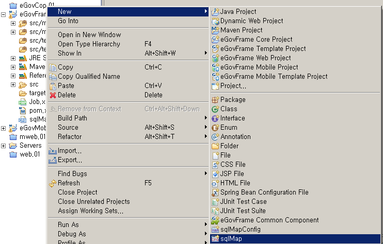Image resolution: width=383 pixels, height=244 pixels.
Task: Click the Spring Bean Configuration File icon
Action: [216, 193]
